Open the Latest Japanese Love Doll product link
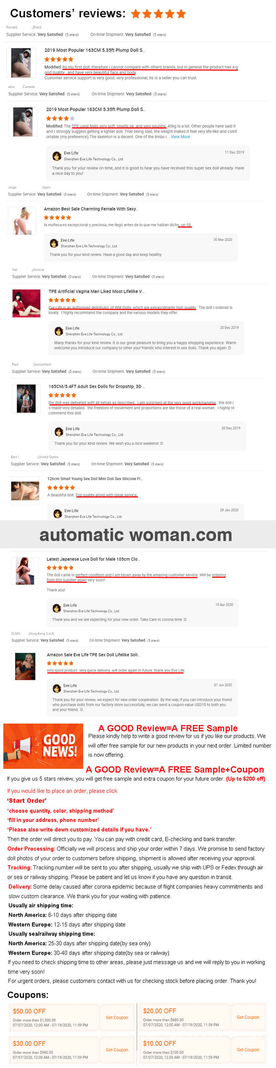276x1068 pixels. [93, 559]
